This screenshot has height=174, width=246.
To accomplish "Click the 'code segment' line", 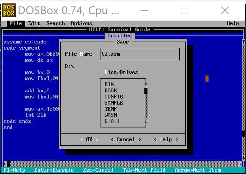I will click(x=22, y=48).
